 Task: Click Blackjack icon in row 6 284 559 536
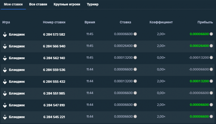point(5,70)
